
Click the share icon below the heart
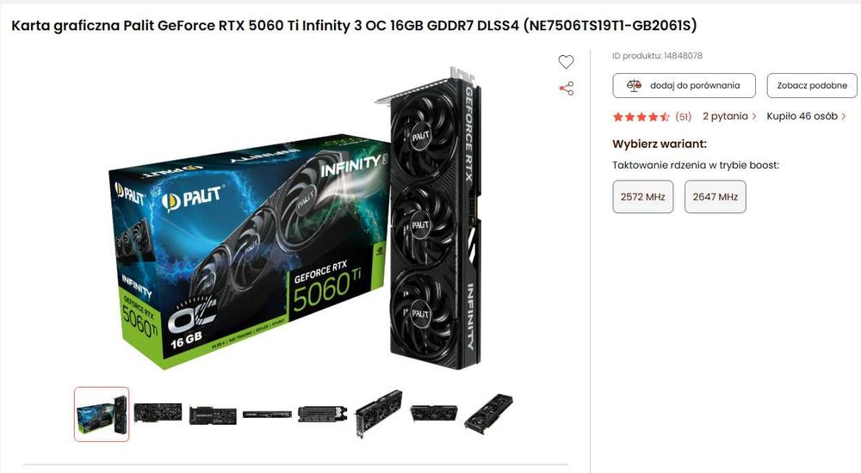click(x=567, y=89)
